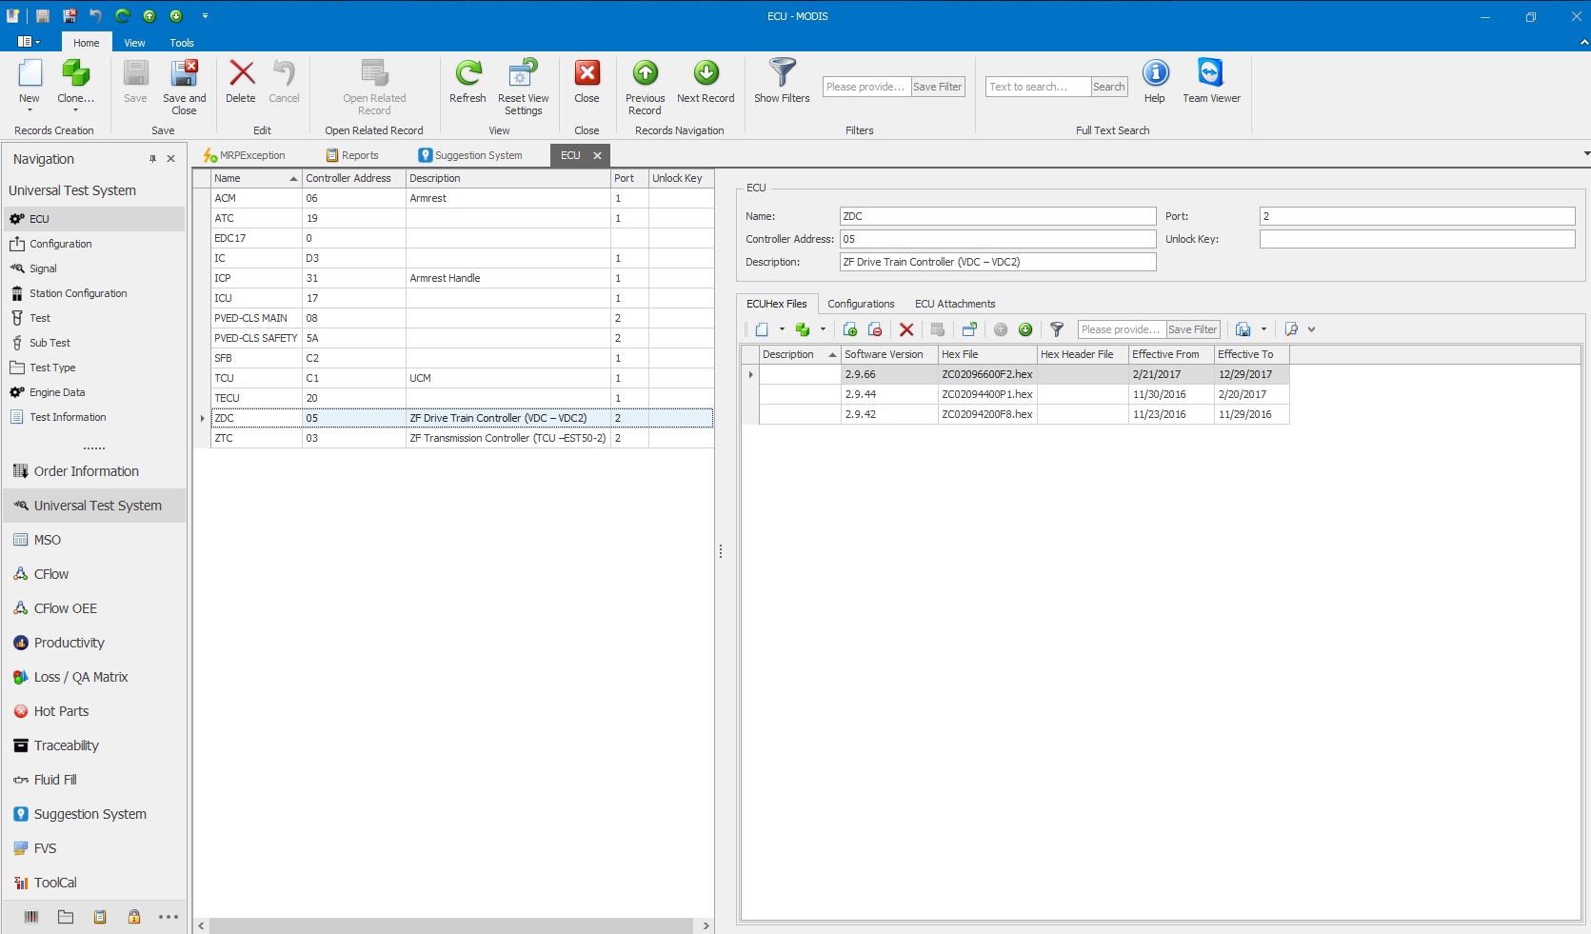Click the add-link icon in ECUHex toolbar
The width and height of the screenshot is (1591, 934).
pyautogui.click(x=850, y=329)
